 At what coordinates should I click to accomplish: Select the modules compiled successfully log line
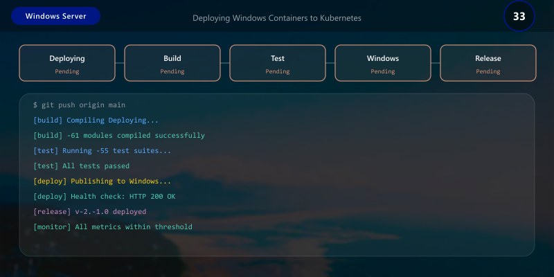click(119, 135)
